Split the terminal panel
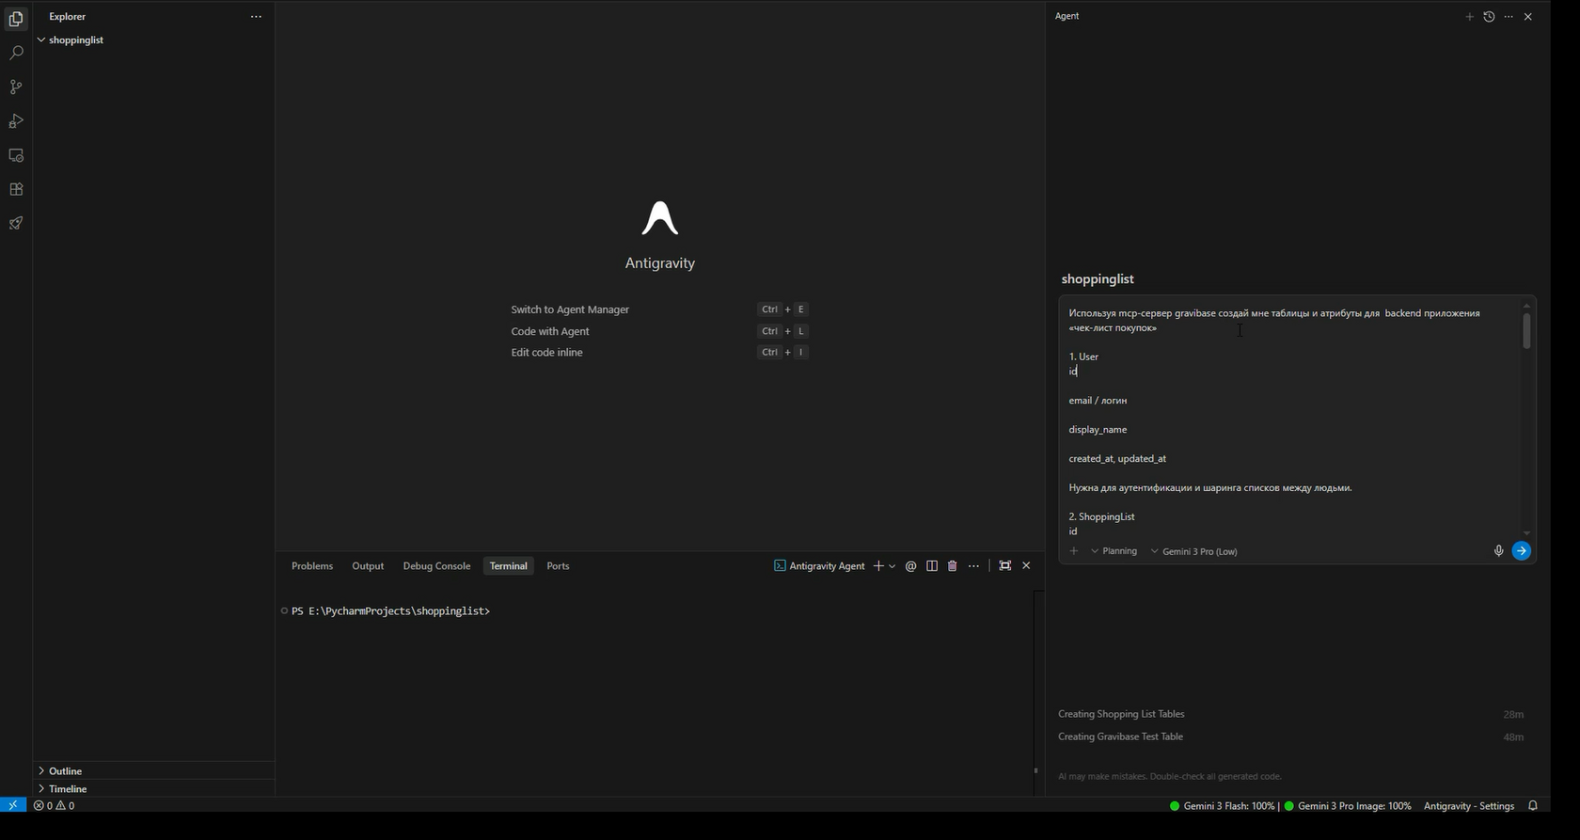Viewport: 1580px width, 840px height. click(x=931, y=565)
